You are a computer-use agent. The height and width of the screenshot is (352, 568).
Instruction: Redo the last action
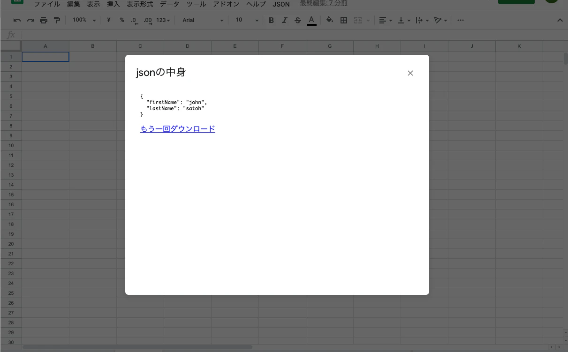click(30, 20)
